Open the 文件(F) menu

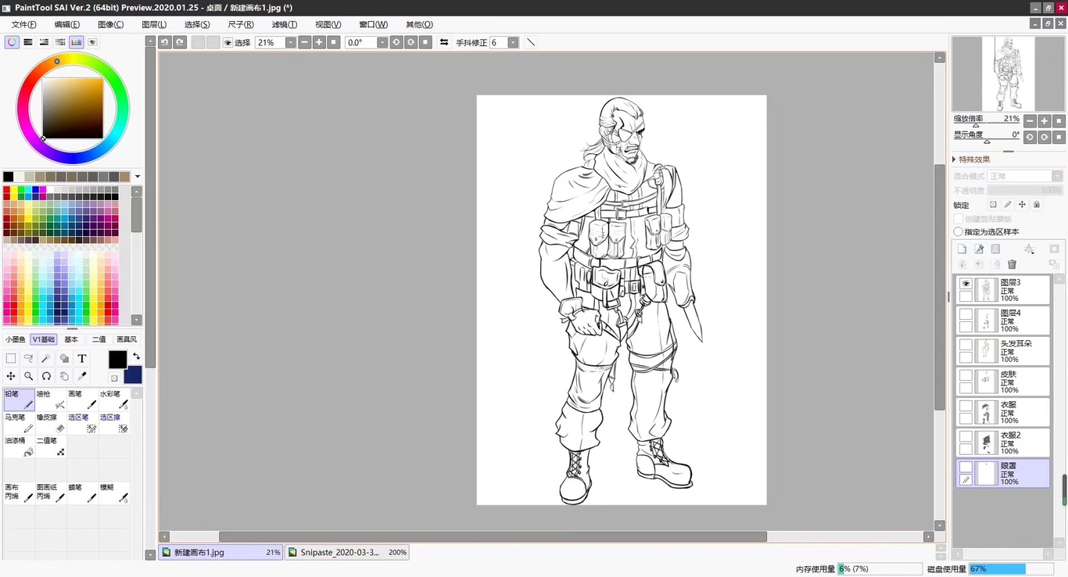23,24
